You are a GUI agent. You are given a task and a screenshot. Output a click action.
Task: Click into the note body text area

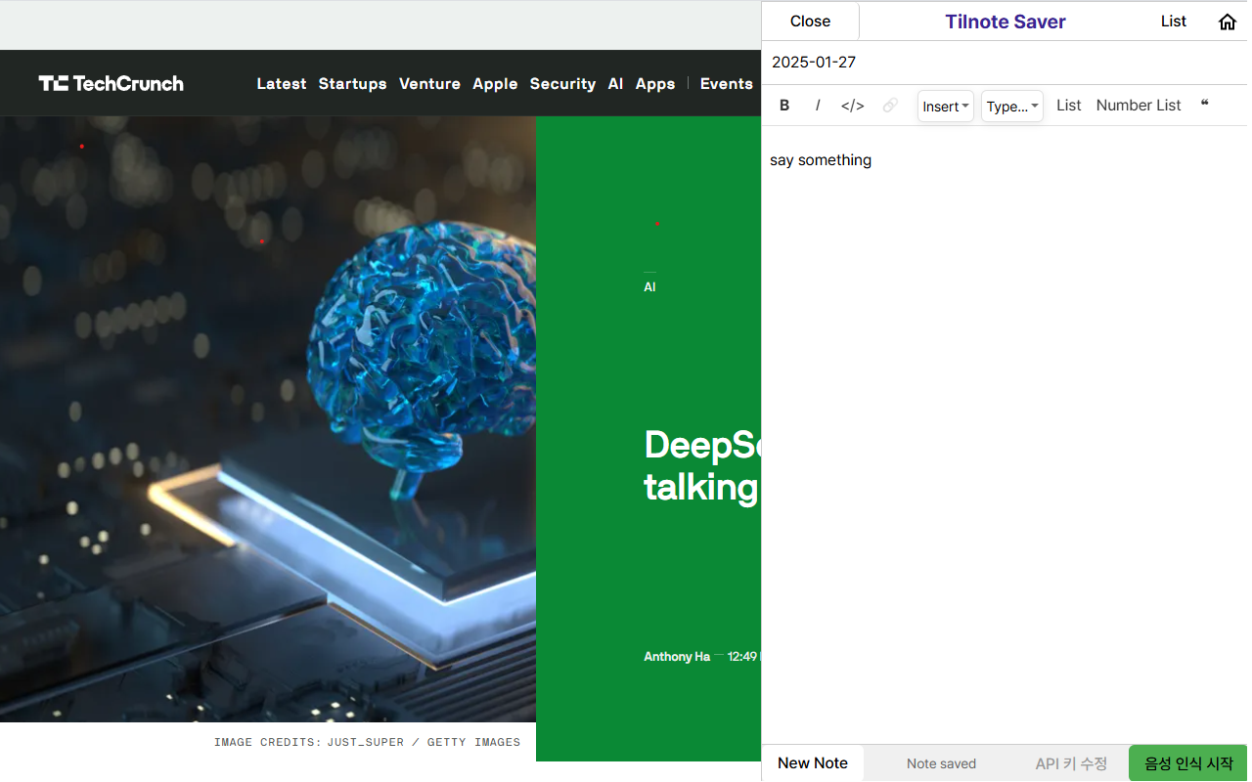click(1005, 435)
